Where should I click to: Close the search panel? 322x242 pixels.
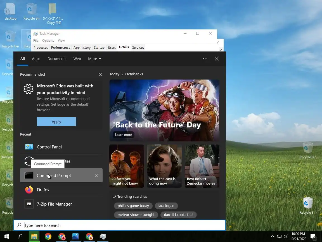point(217,59)
